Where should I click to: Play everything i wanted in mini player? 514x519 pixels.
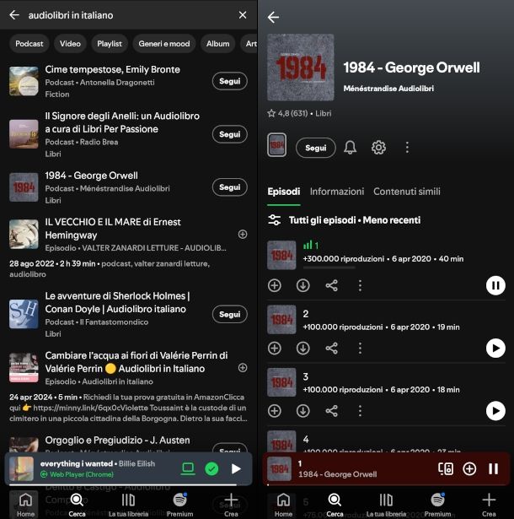pyautogui.click(x=236, y=468)
